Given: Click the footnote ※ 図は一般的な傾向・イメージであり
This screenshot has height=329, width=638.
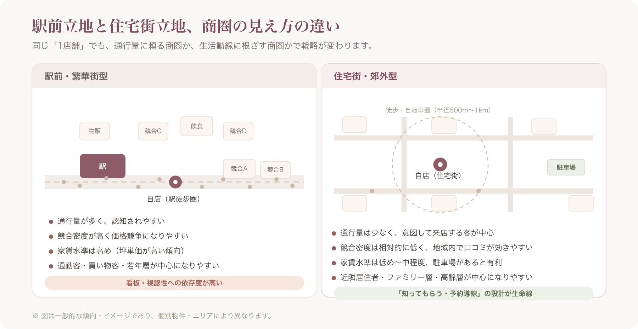Looking at the screenshot, I should [x=153, y=316].
